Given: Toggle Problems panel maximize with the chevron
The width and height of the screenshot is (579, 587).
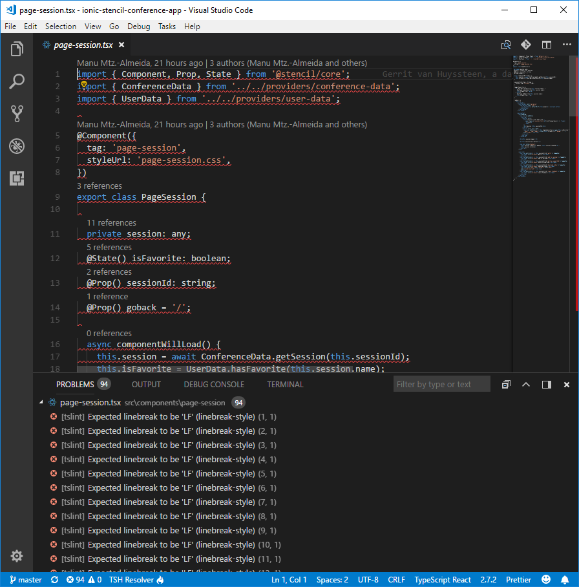Looking at the screenshot, I should pyautogui.click(x=525, y=384).
